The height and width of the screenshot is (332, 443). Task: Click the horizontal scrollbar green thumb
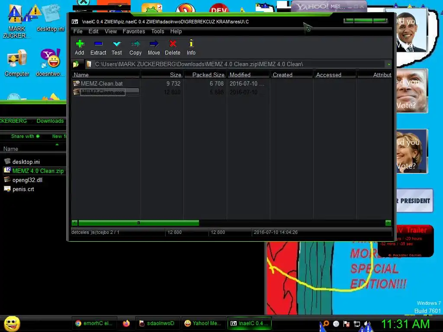click(x=138, y=223)
